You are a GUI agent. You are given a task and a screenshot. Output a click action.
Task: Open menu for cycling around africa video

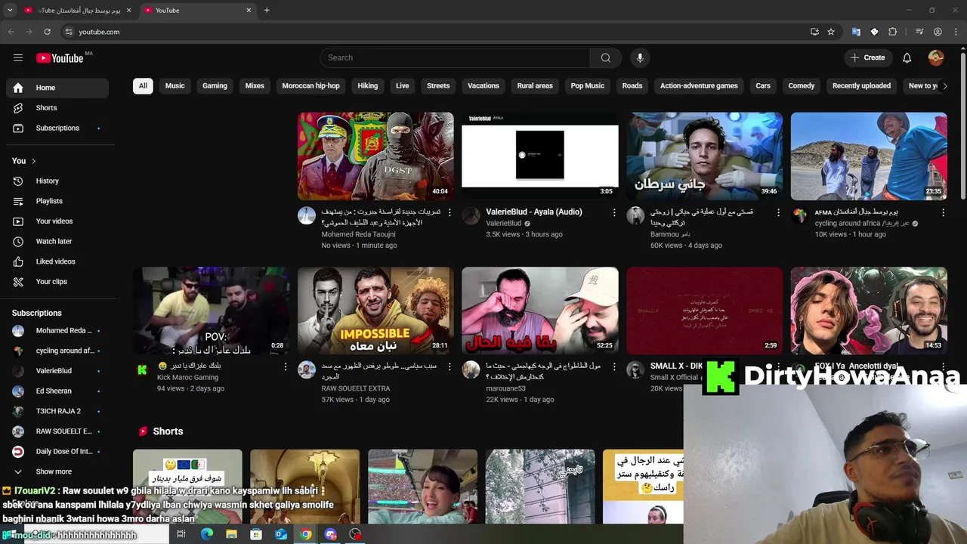(943, 213)
